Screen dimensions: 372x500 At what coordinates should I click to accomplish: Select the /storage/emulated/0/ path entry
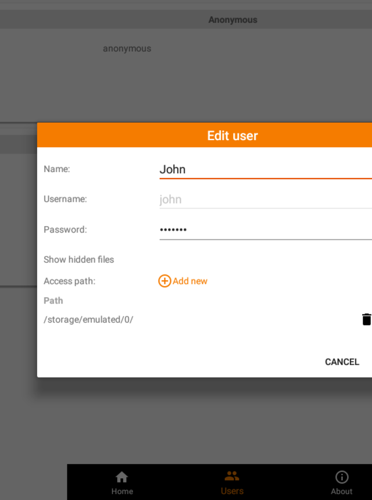coord(88,320)
